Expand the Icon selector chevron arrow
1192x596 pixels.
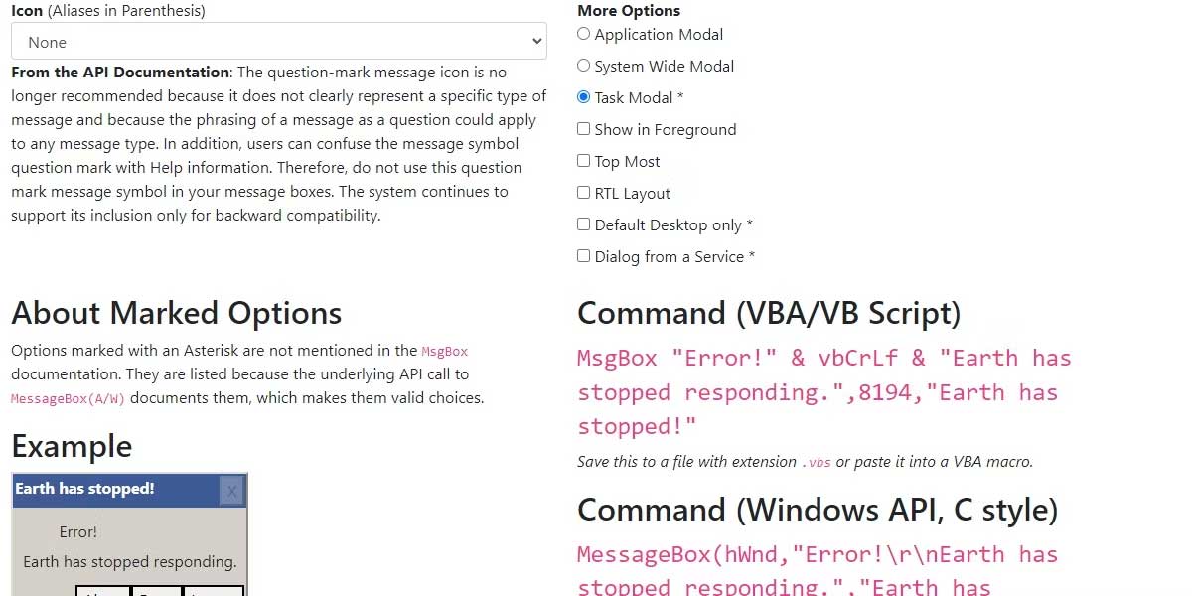click(x=536, y=41)
